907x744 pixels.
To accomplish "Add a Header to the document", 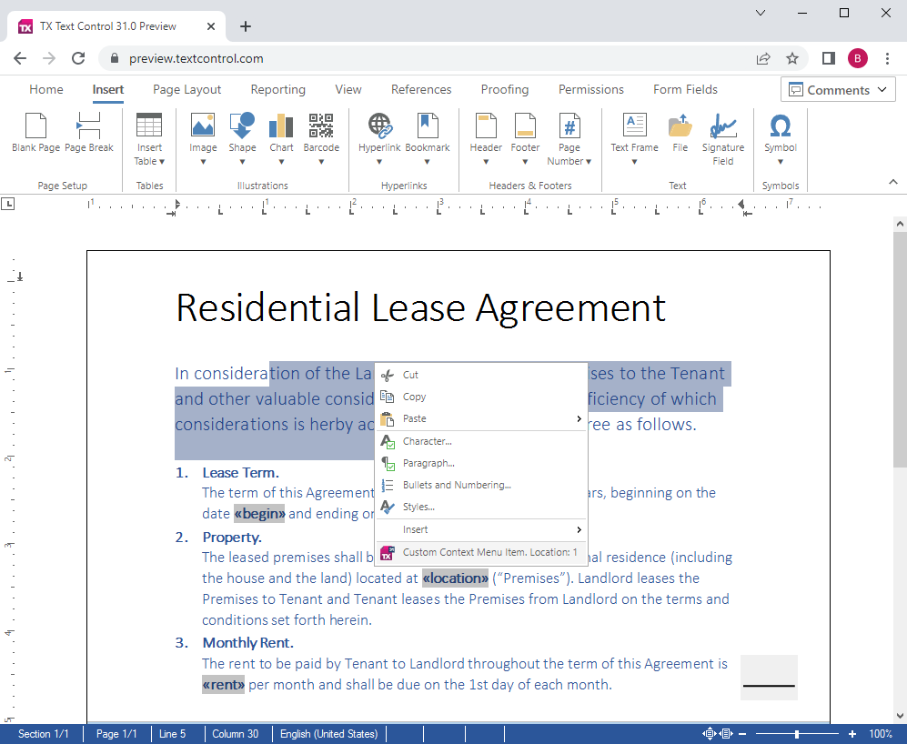I will (x=486, y=135).
